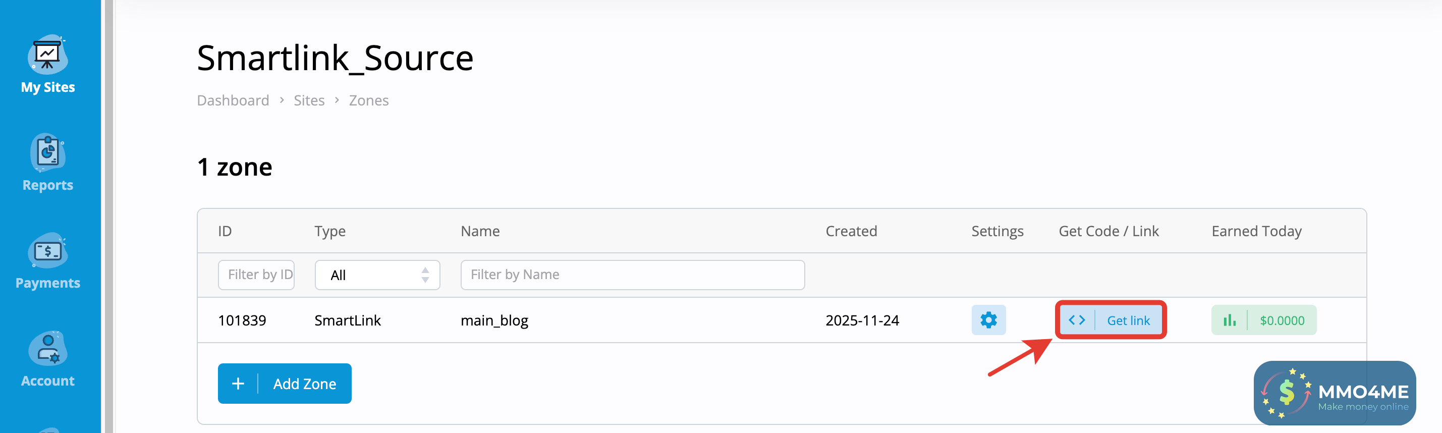Open the Reports clipboard icon
1442x433 pixels.
click(x=47, y=152)
